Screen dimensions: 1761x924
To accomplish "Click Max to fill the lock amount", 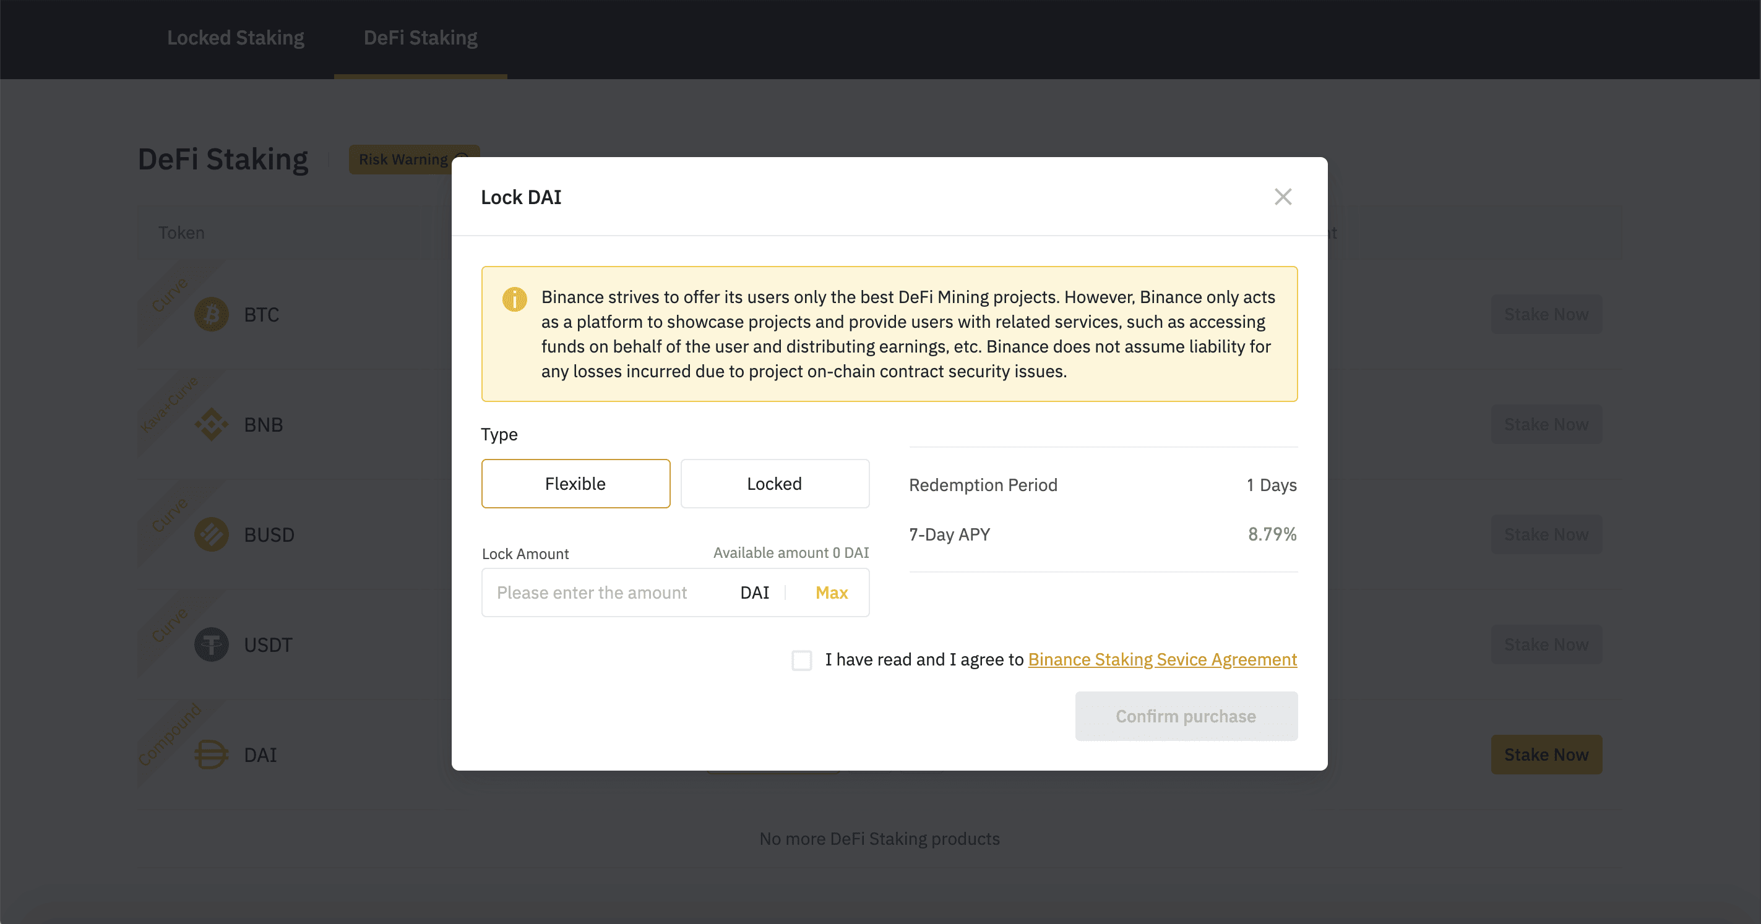I will (831, 592).
